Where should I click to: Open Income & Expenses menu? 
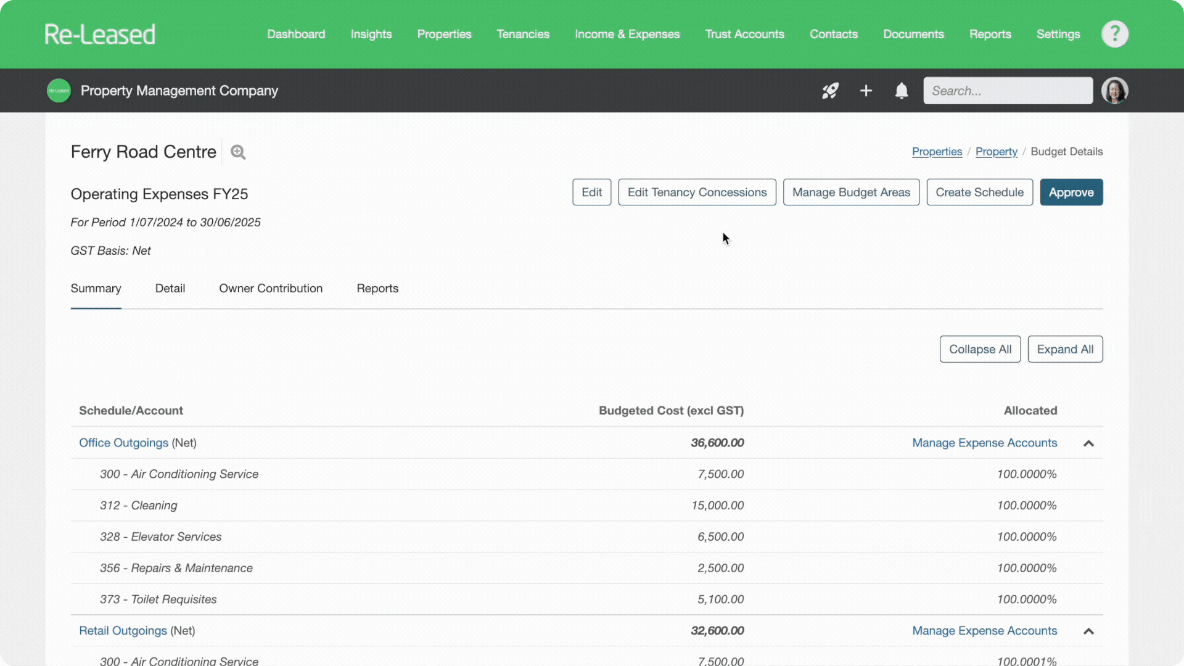tap(627, 34)
